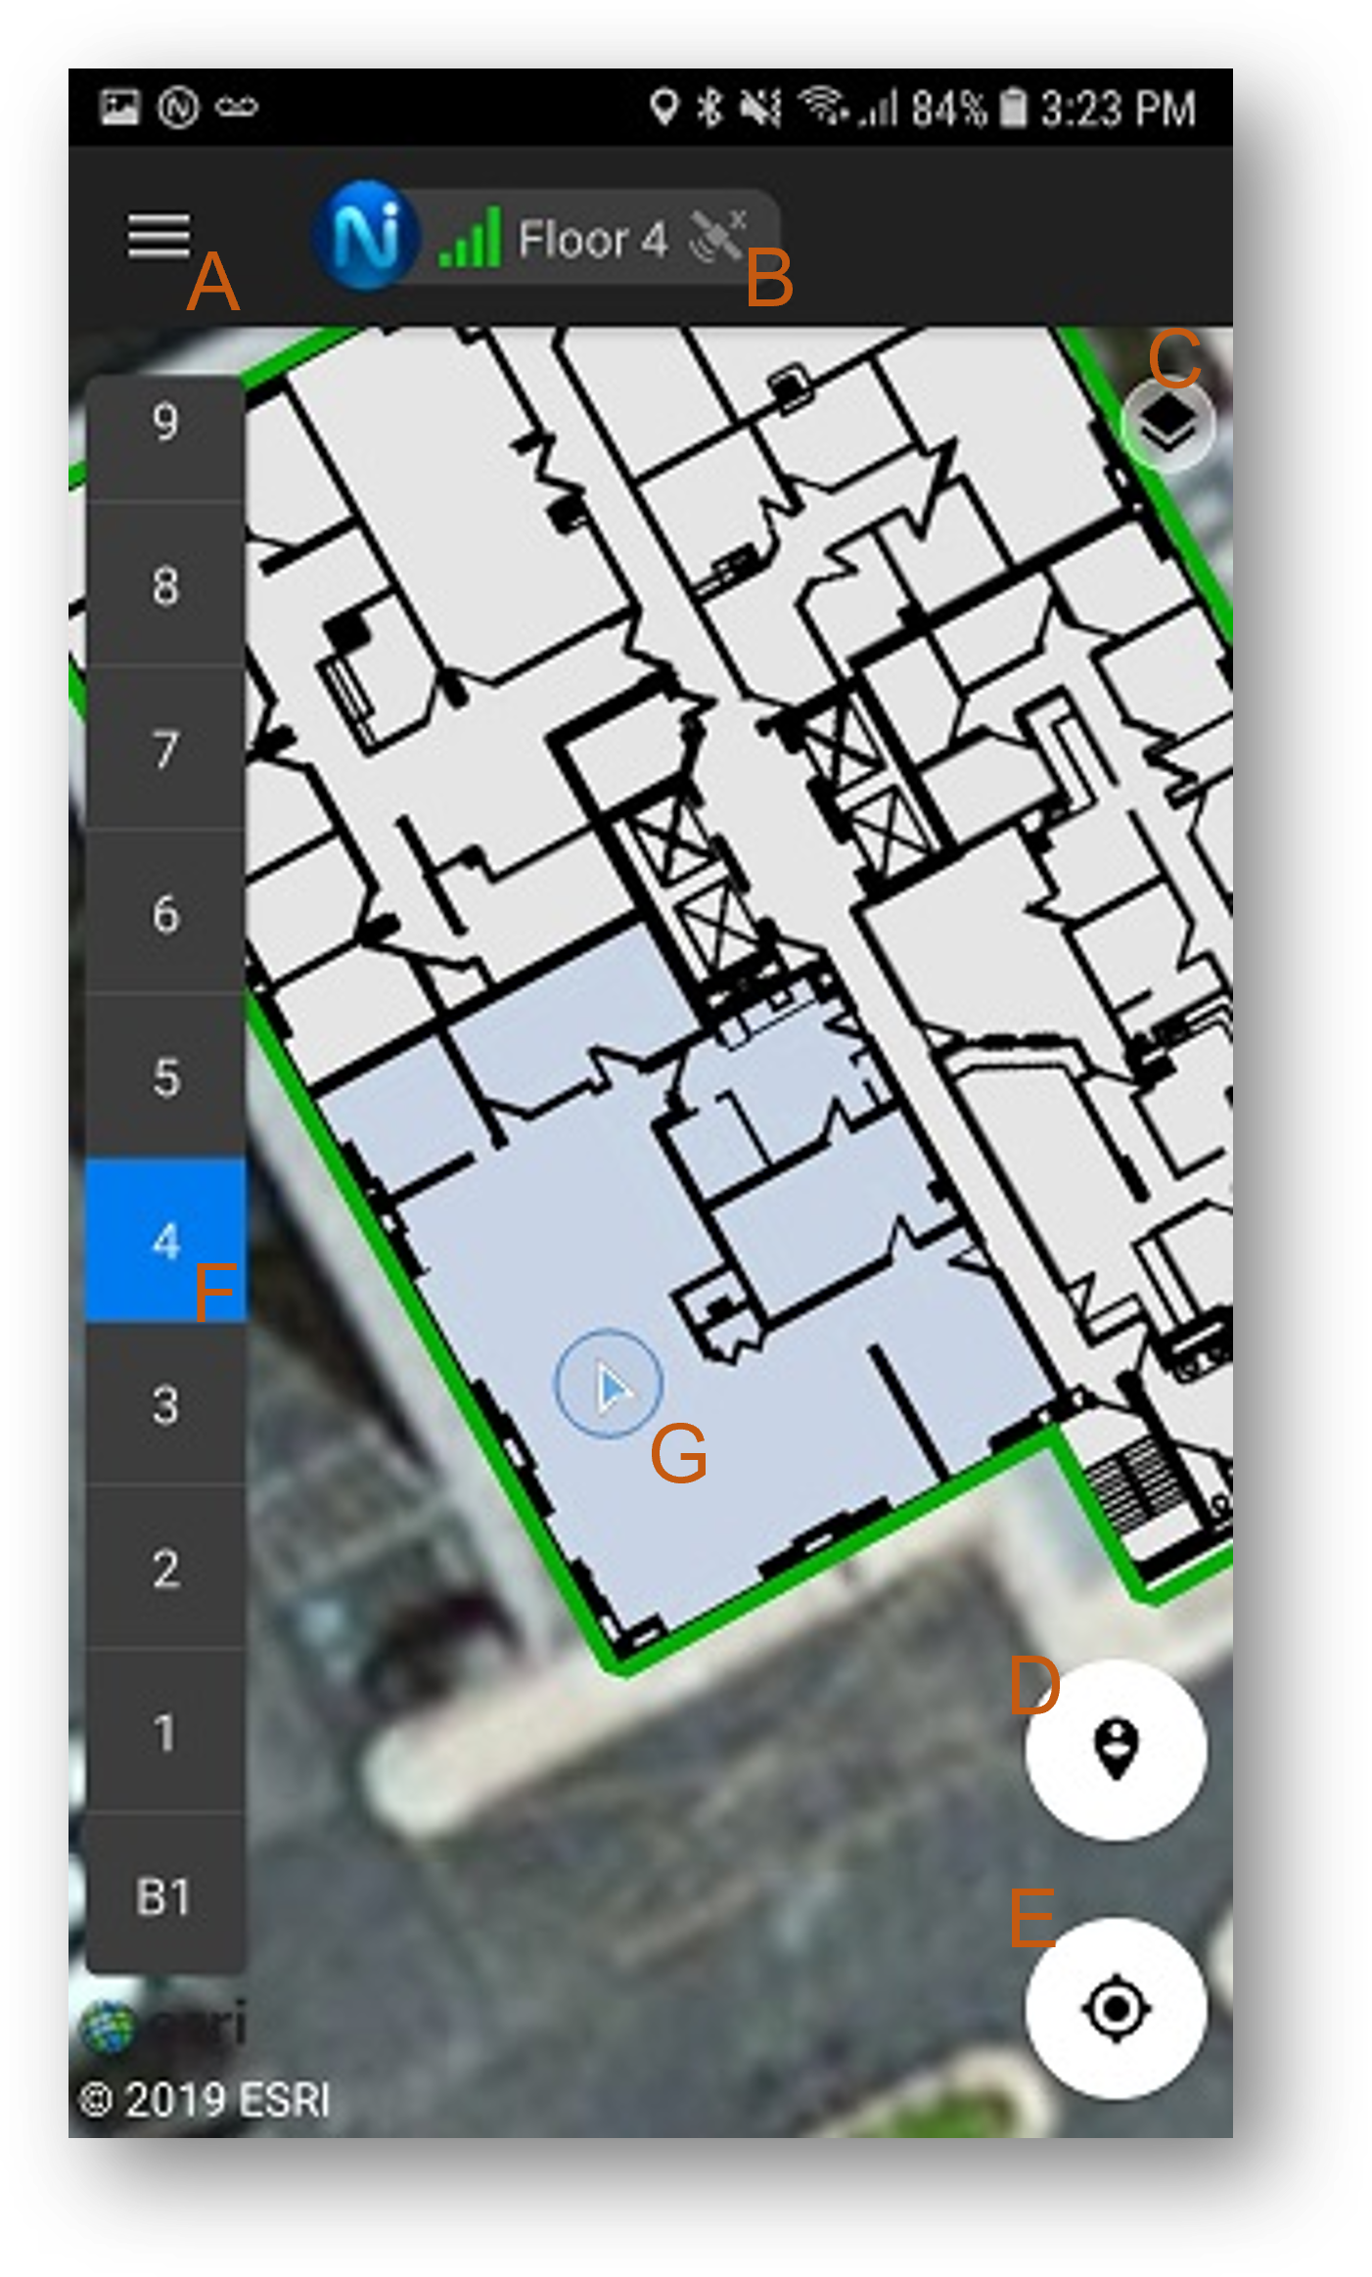This screenshot has width=1372, height=2277.
Task: Switch to floor 6
Action: [165, 913]
